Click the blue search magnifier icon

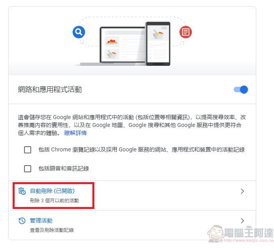[x=79, y=32]
